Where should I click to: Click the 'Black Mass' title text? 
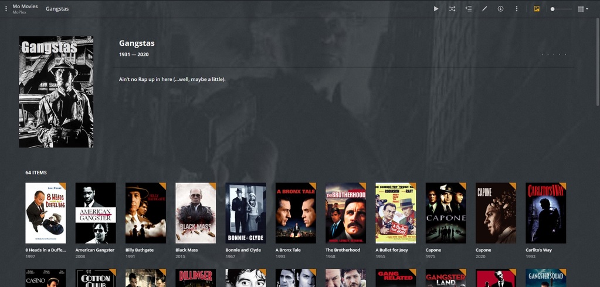click(x=187, y=250)
